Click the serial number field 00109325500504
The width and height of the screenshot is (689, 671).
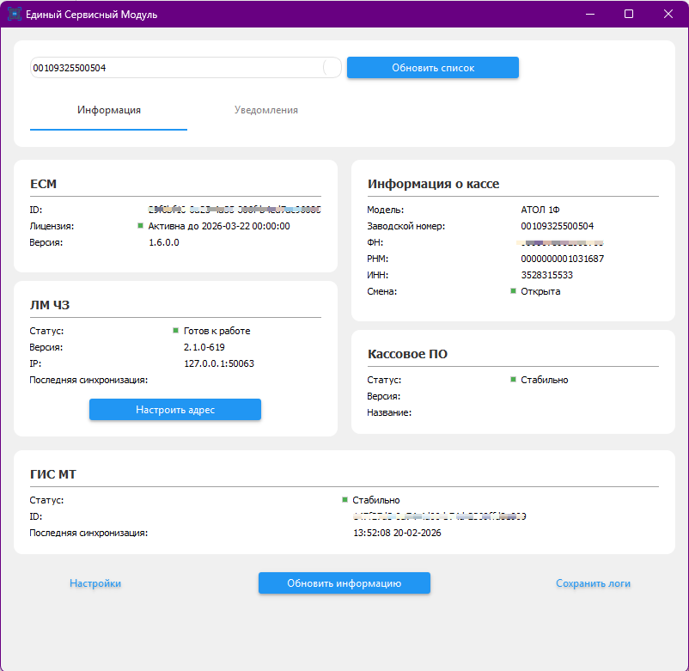tap(172, 68)
